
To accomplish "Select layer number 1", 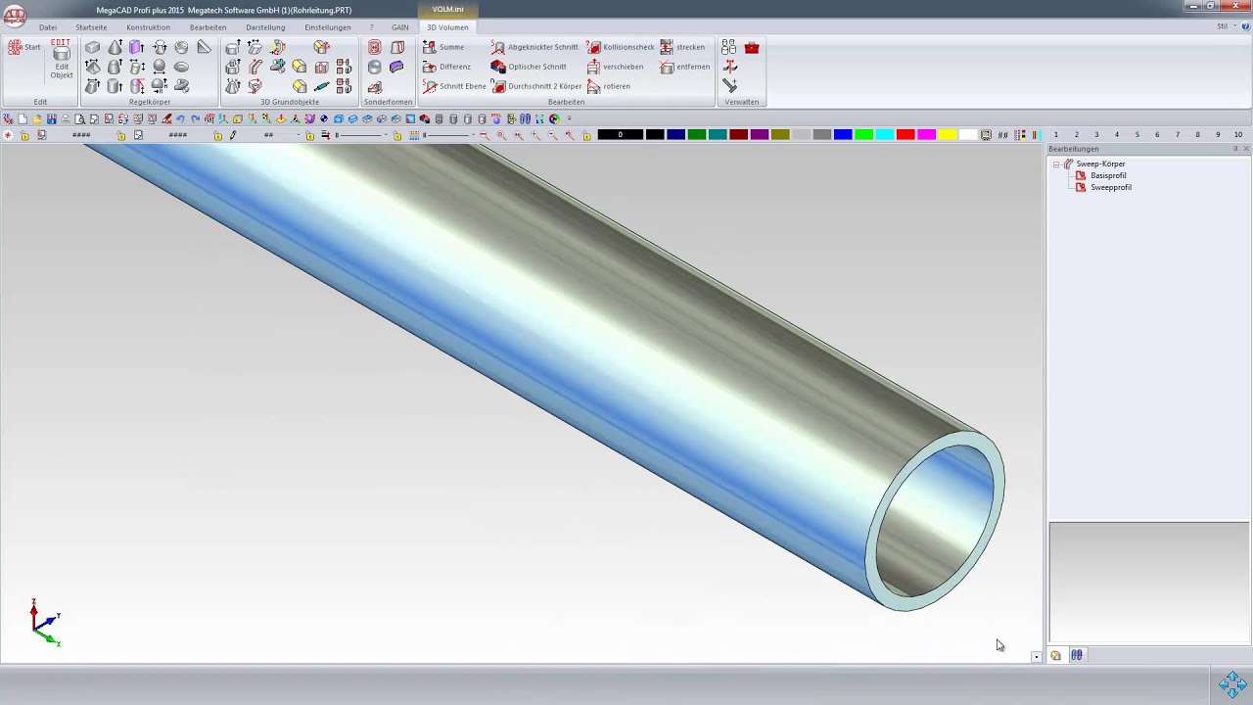I will click(x=1055, y=135).
